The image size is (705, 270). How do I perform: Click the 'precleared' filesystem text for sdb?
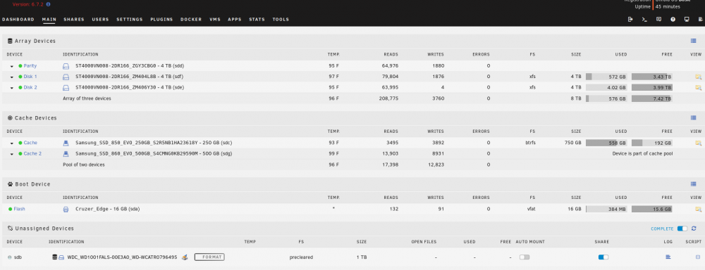tap(301, 257)
